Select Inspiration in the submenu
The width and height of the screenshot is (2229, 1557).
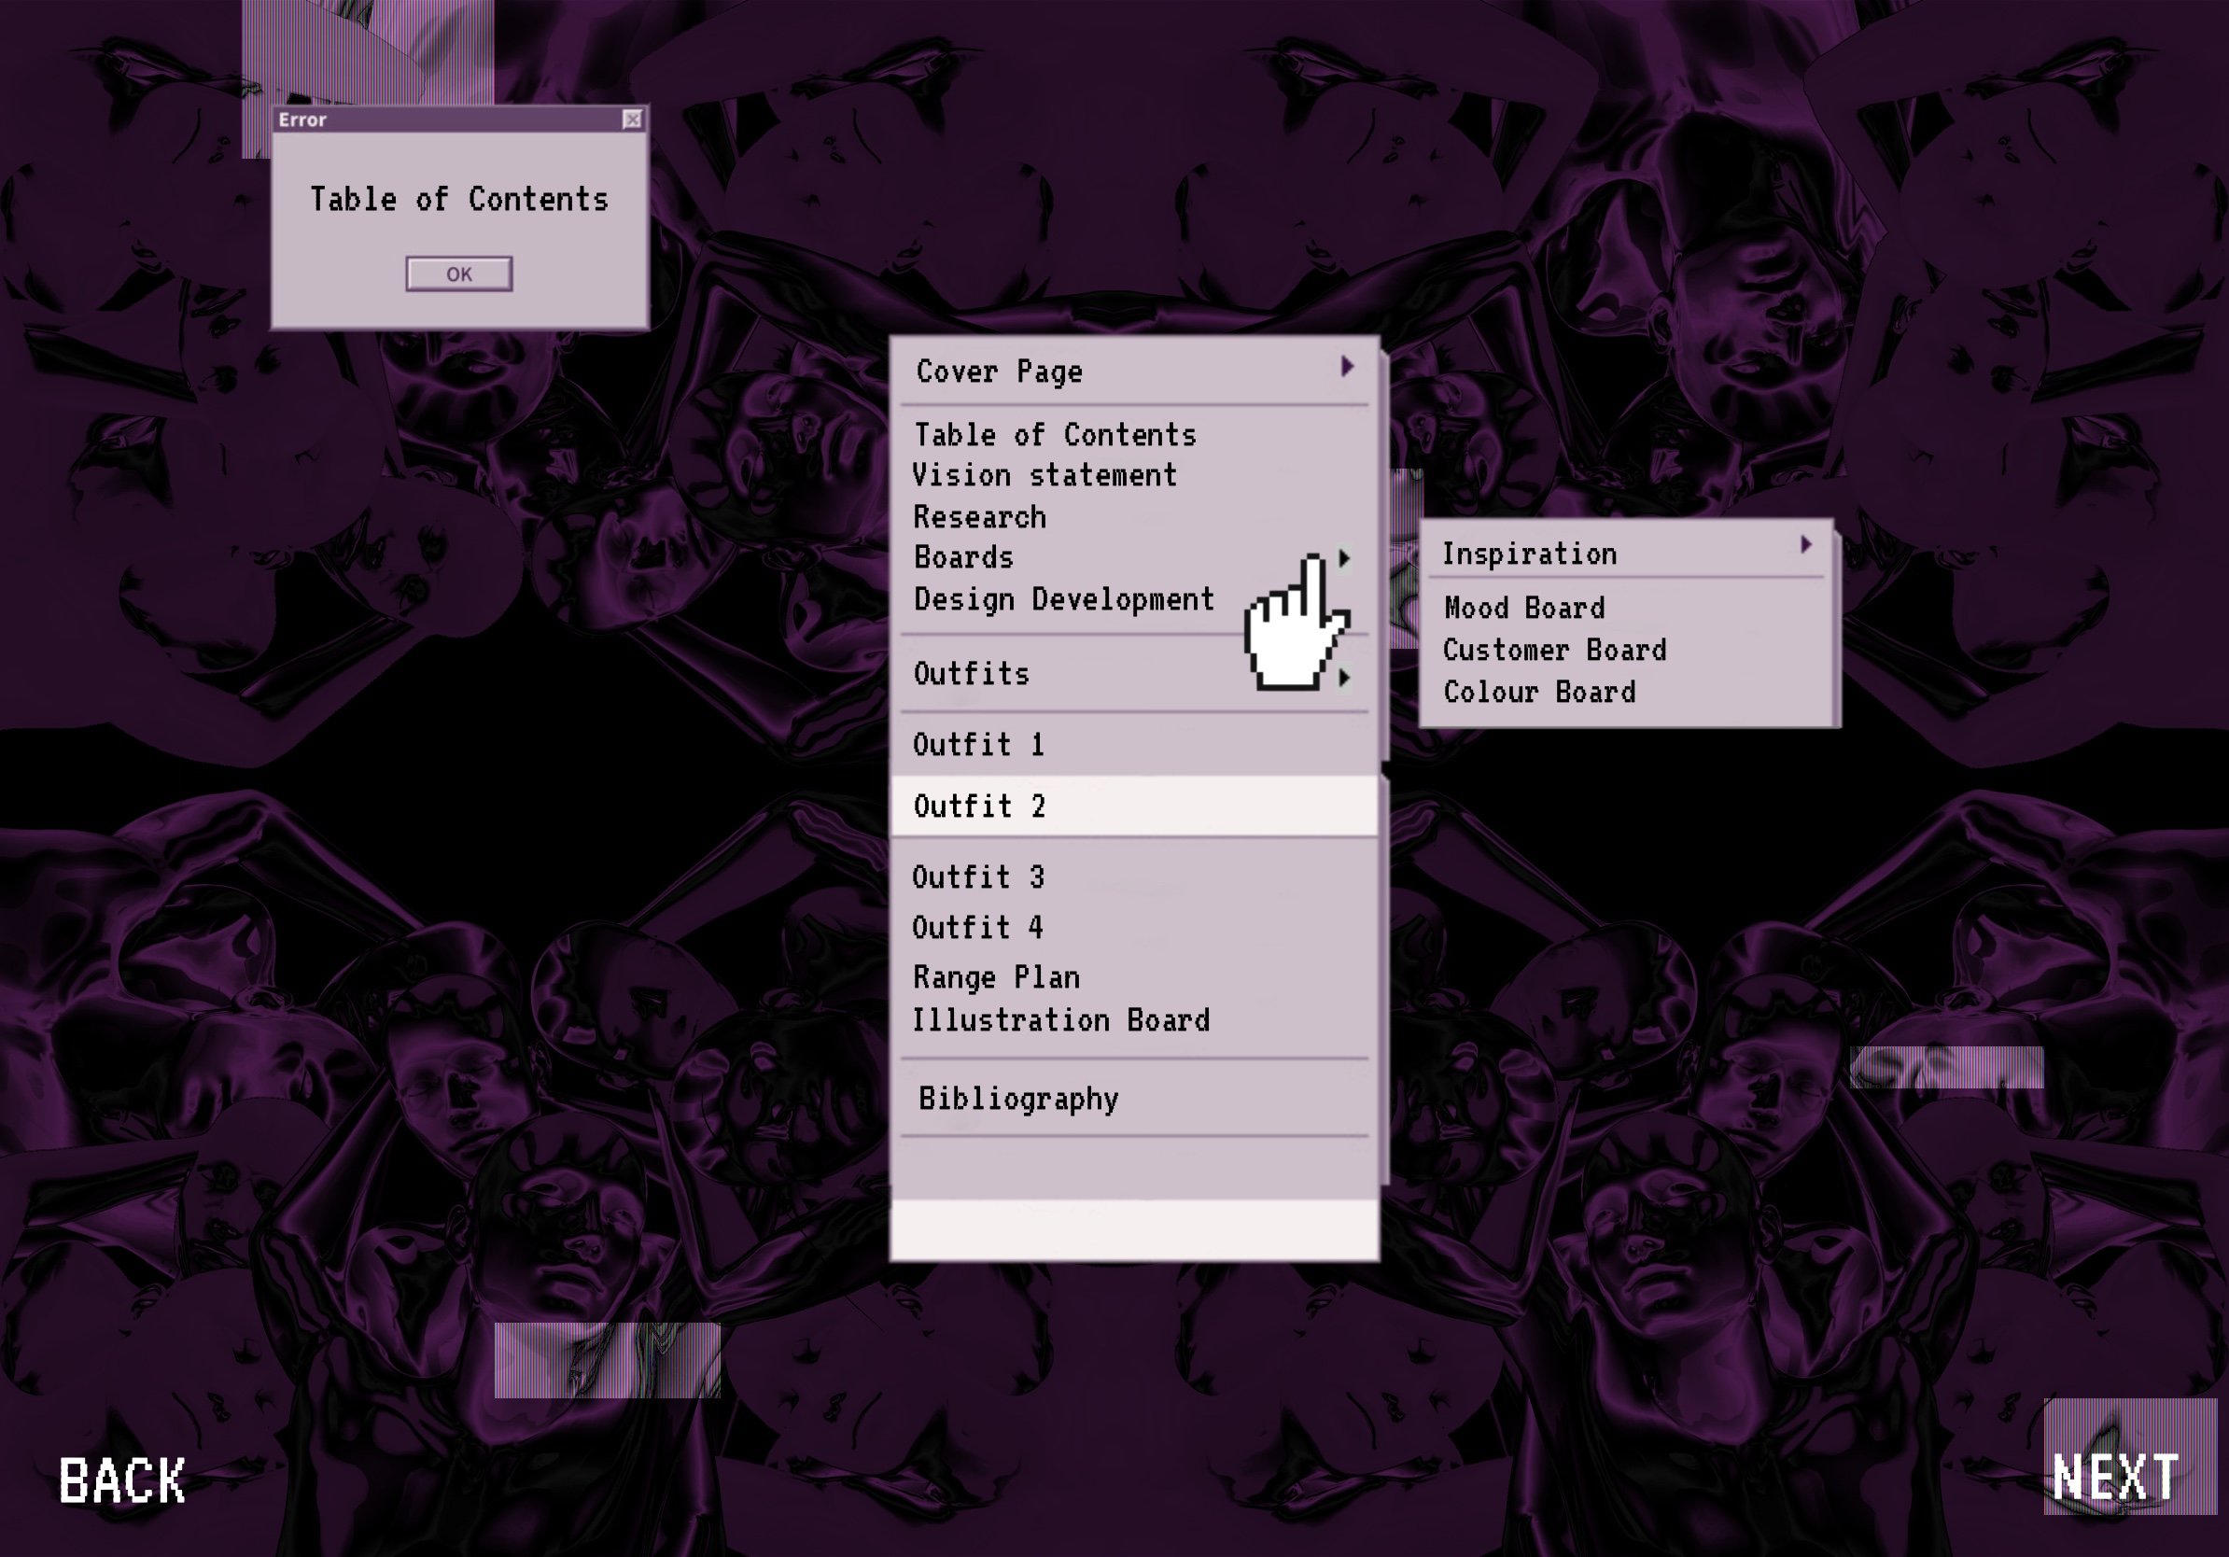tap(1529, 554)
